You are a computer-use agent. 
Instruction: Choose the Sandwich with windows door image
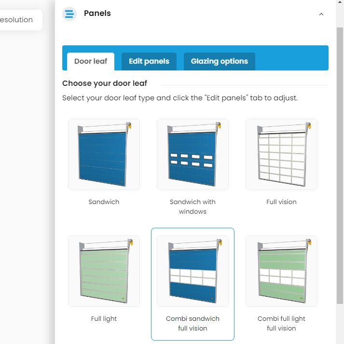click(193, 154)
